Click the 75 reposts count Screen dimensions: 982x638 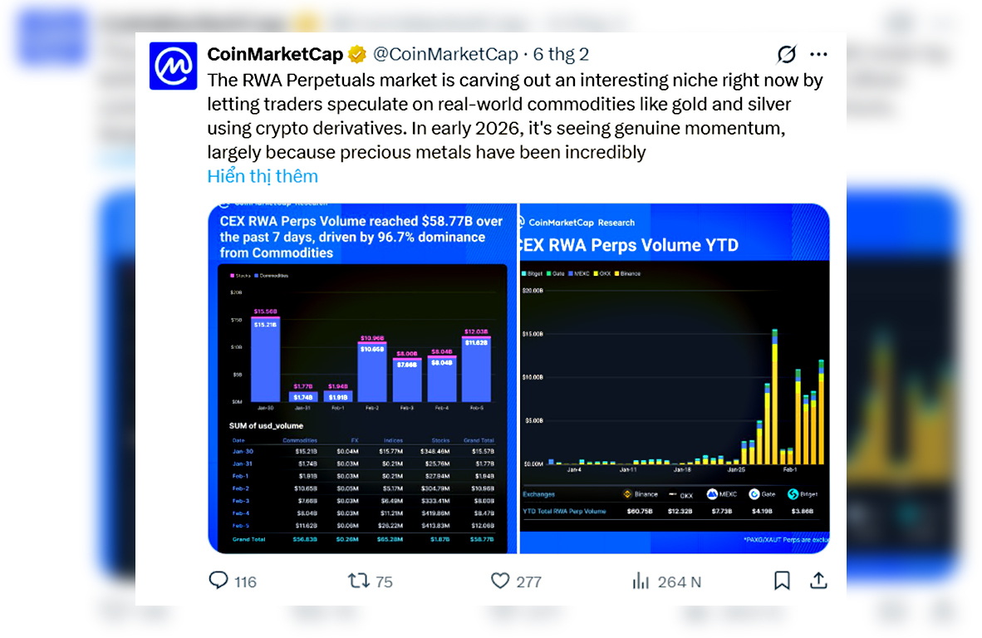(384, 582)
